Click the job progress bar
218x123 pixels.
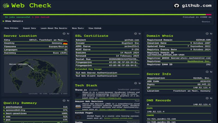(x=107, y=14)
